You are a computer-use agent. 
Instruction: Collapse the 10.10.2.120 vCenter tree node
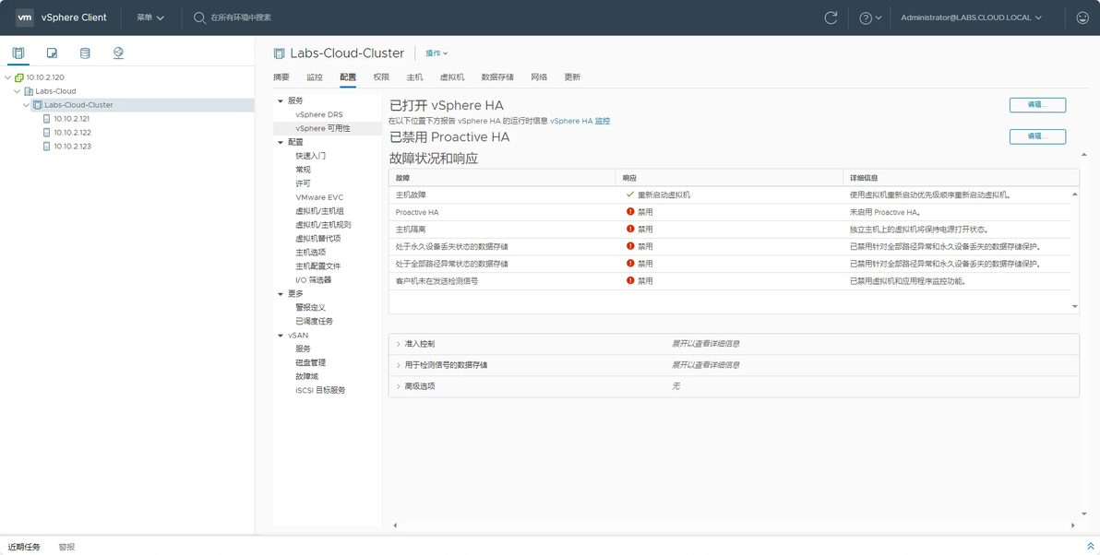7,77
